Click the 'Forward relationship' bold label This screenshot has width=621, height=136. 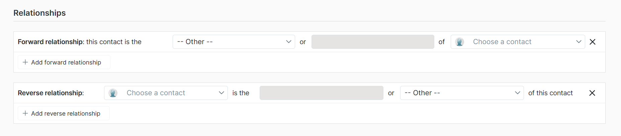click(51, 42)
